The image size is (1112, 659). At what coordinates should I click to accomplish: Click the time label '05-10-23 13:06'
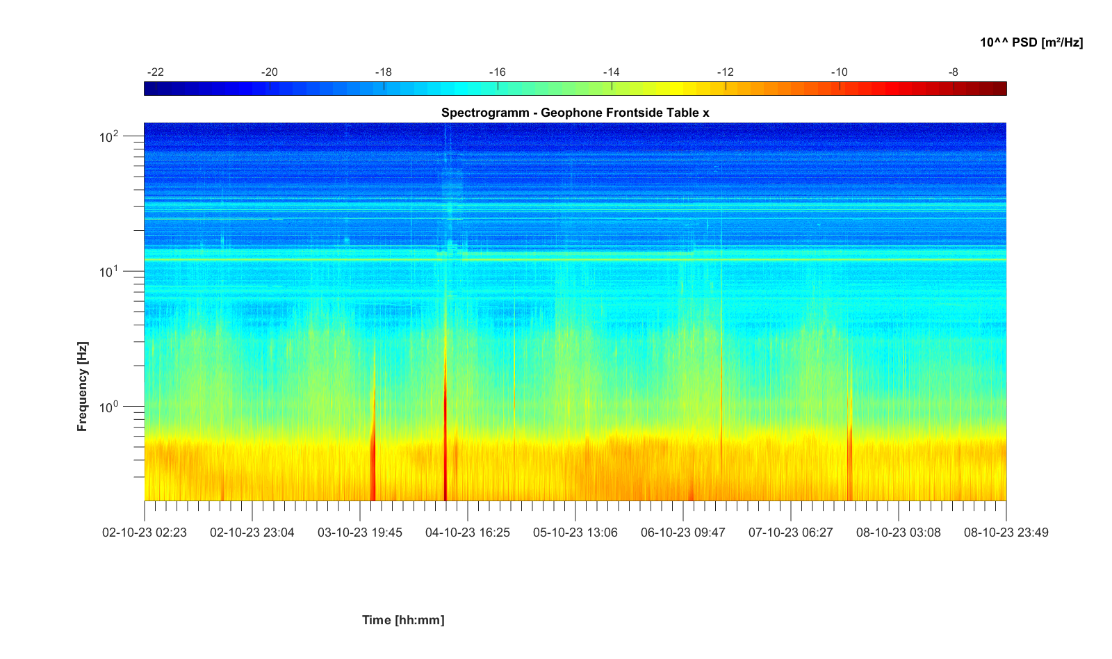575,532
